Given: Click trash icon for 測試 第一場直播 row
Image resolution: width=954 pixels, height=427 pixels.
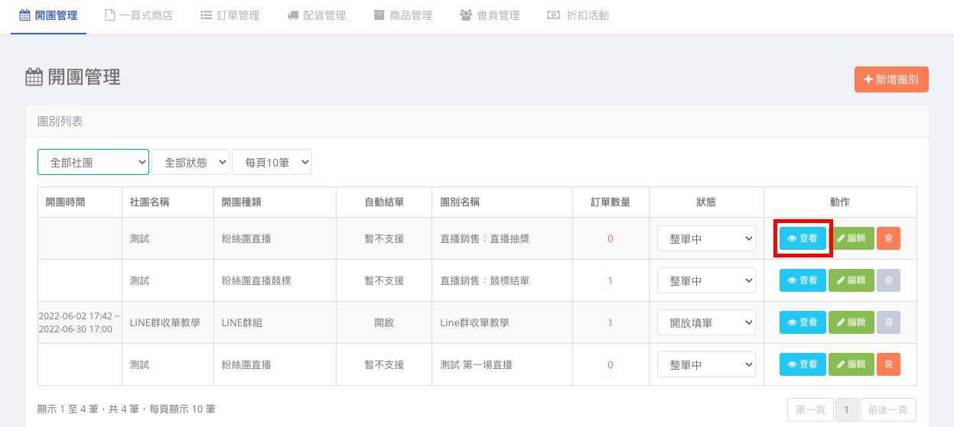Looking at the screenshot, I should coord(888,364).
